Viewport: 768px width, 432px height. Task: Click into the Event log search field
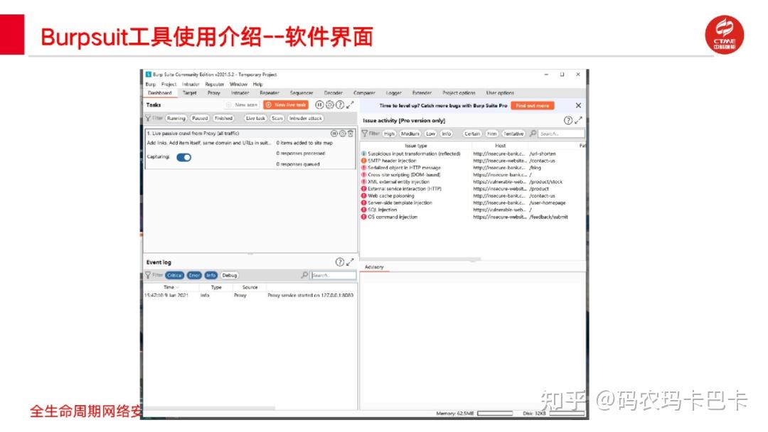point(334,275)
